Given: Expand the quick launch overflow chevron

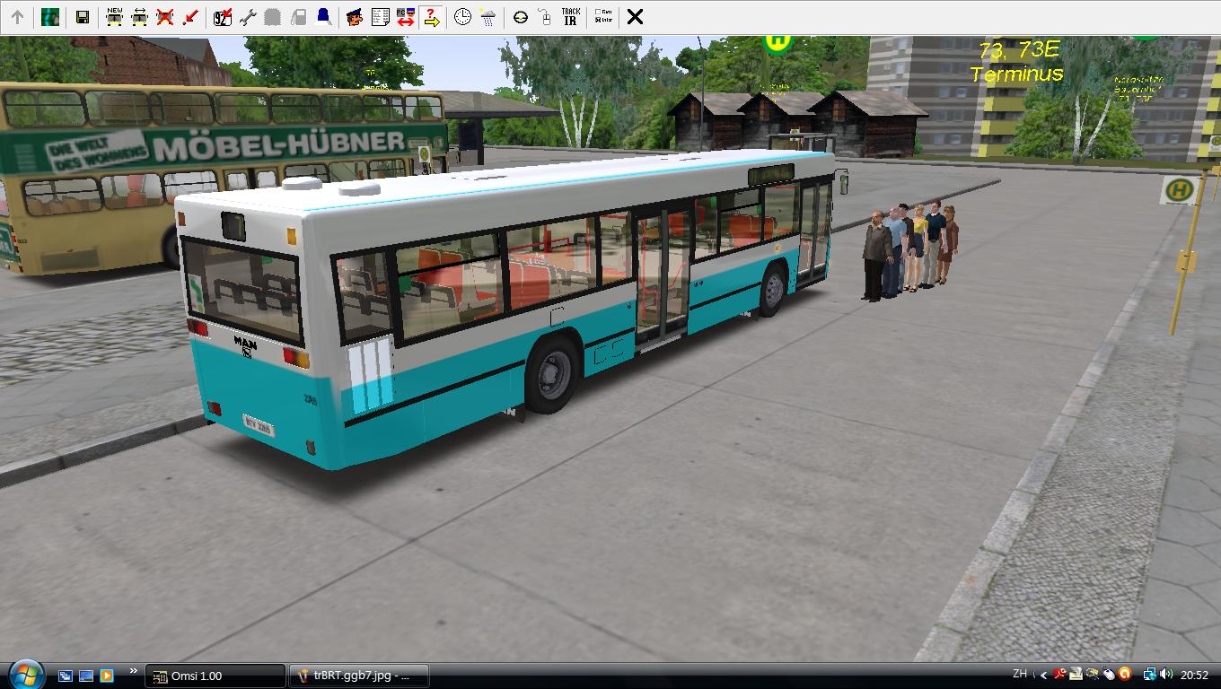Looking at the screenshot, I should 134,671.
